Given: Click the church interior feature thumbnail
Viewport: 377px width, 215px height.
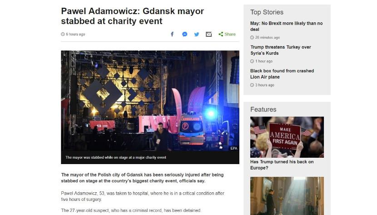Looking at the screenshot, I should [x=287, y=196].
